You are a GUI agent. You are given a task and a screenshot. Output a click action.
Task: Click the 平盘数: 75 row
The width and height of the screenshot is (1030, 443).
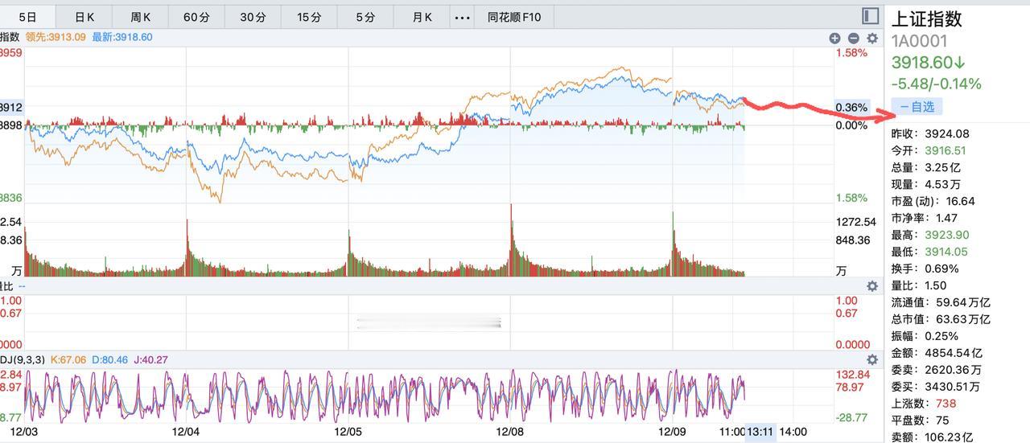(x=921, y=420)
